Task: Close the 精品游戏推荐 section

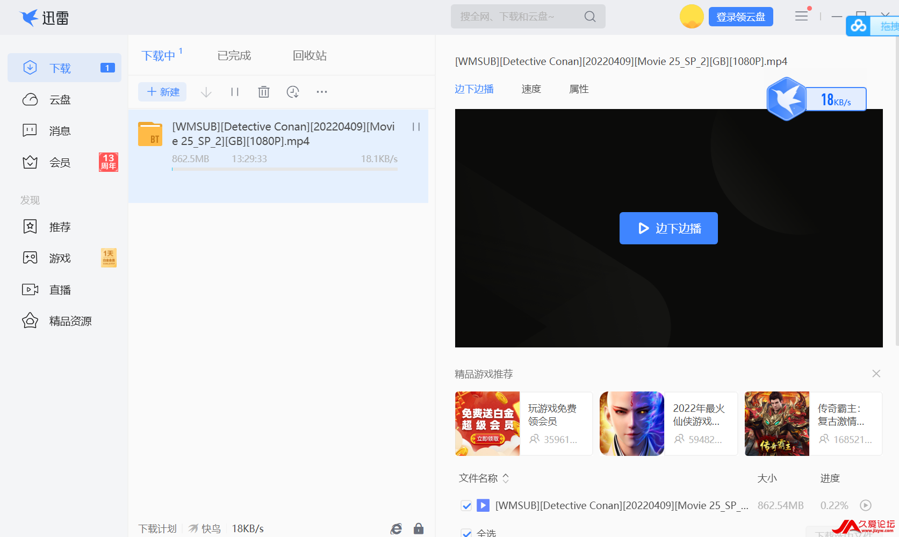Action: [x=876, y=373]
